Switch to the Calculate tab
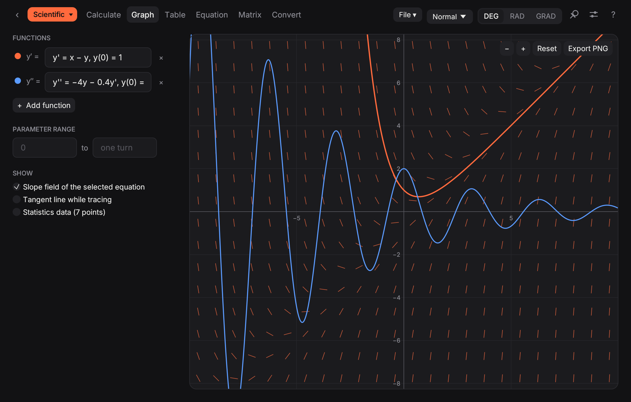The width and height of the screenshot is (631, 402). point(104,15)
